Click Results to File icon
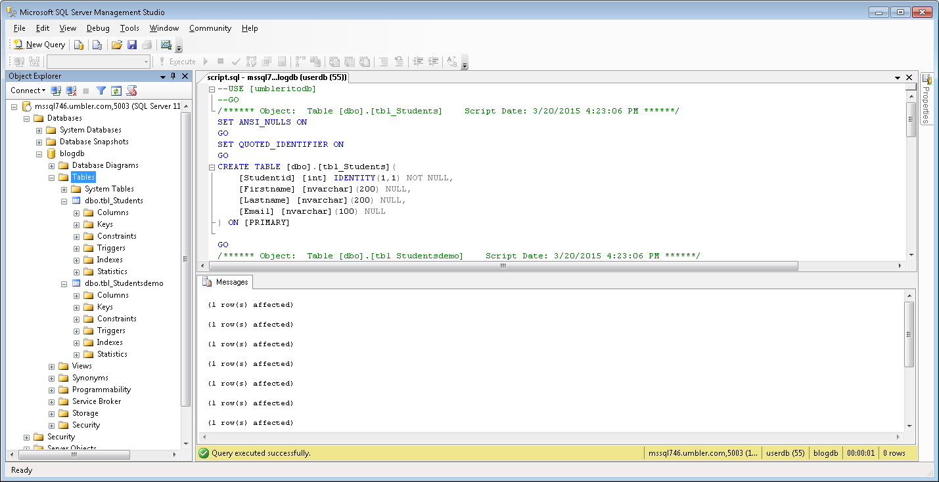 364,62
